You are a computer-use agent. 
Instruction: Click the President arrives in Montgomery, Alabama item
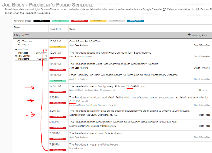(107, 86)
